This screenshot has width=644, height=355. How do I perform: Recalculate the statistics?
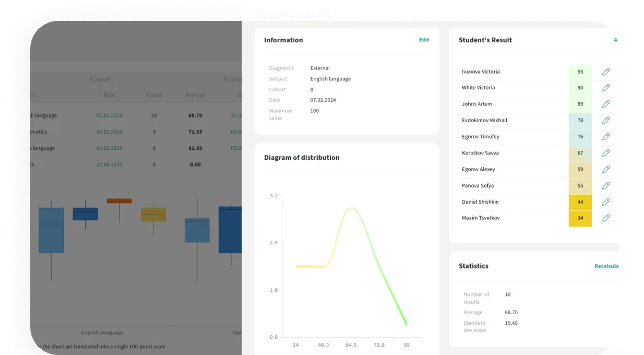(609, 266)
